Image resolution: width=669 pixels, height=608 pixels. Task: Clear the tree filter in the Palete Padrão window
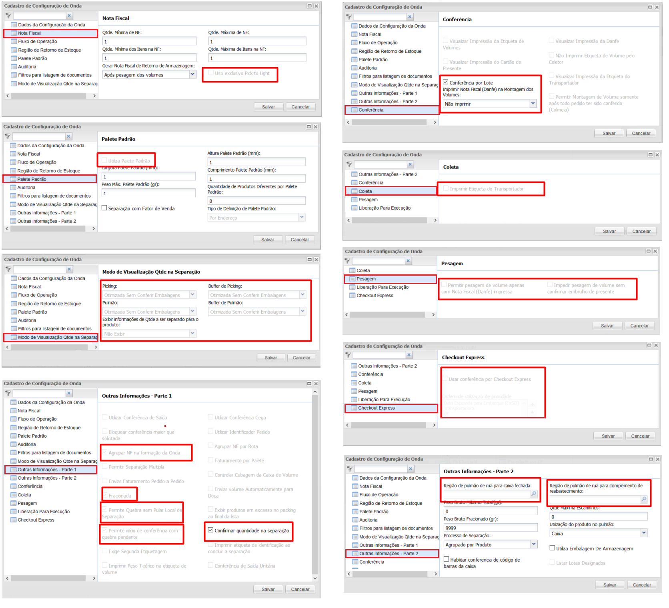point(68,136)
